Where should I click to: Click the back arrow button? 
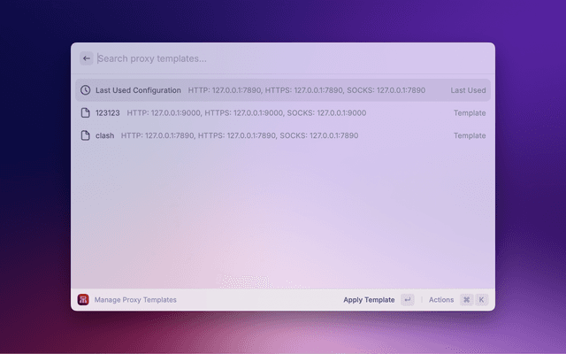(x=86, y=58)
